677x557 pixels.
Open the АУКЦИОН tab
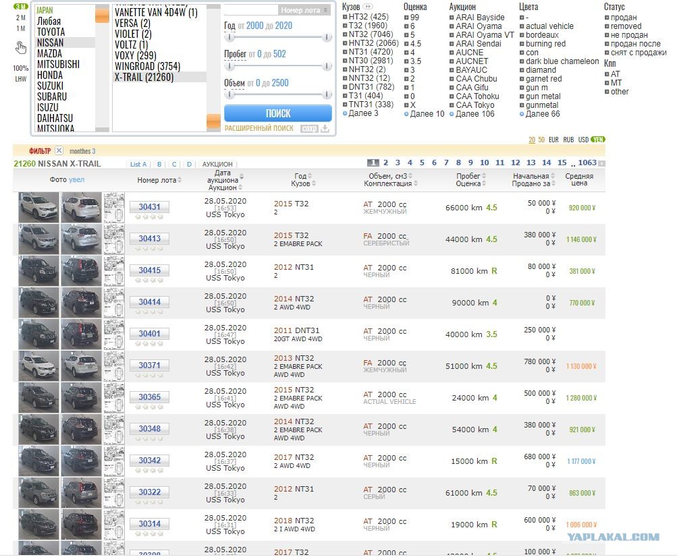(x=217, y=165)
